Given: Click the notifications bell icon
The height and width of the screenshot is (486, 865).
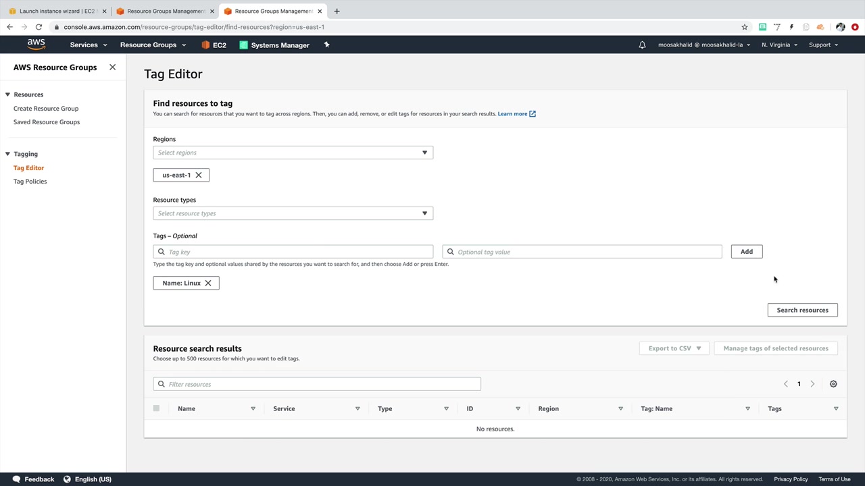Looking at the screenshot, I should (x=642, y=45).
